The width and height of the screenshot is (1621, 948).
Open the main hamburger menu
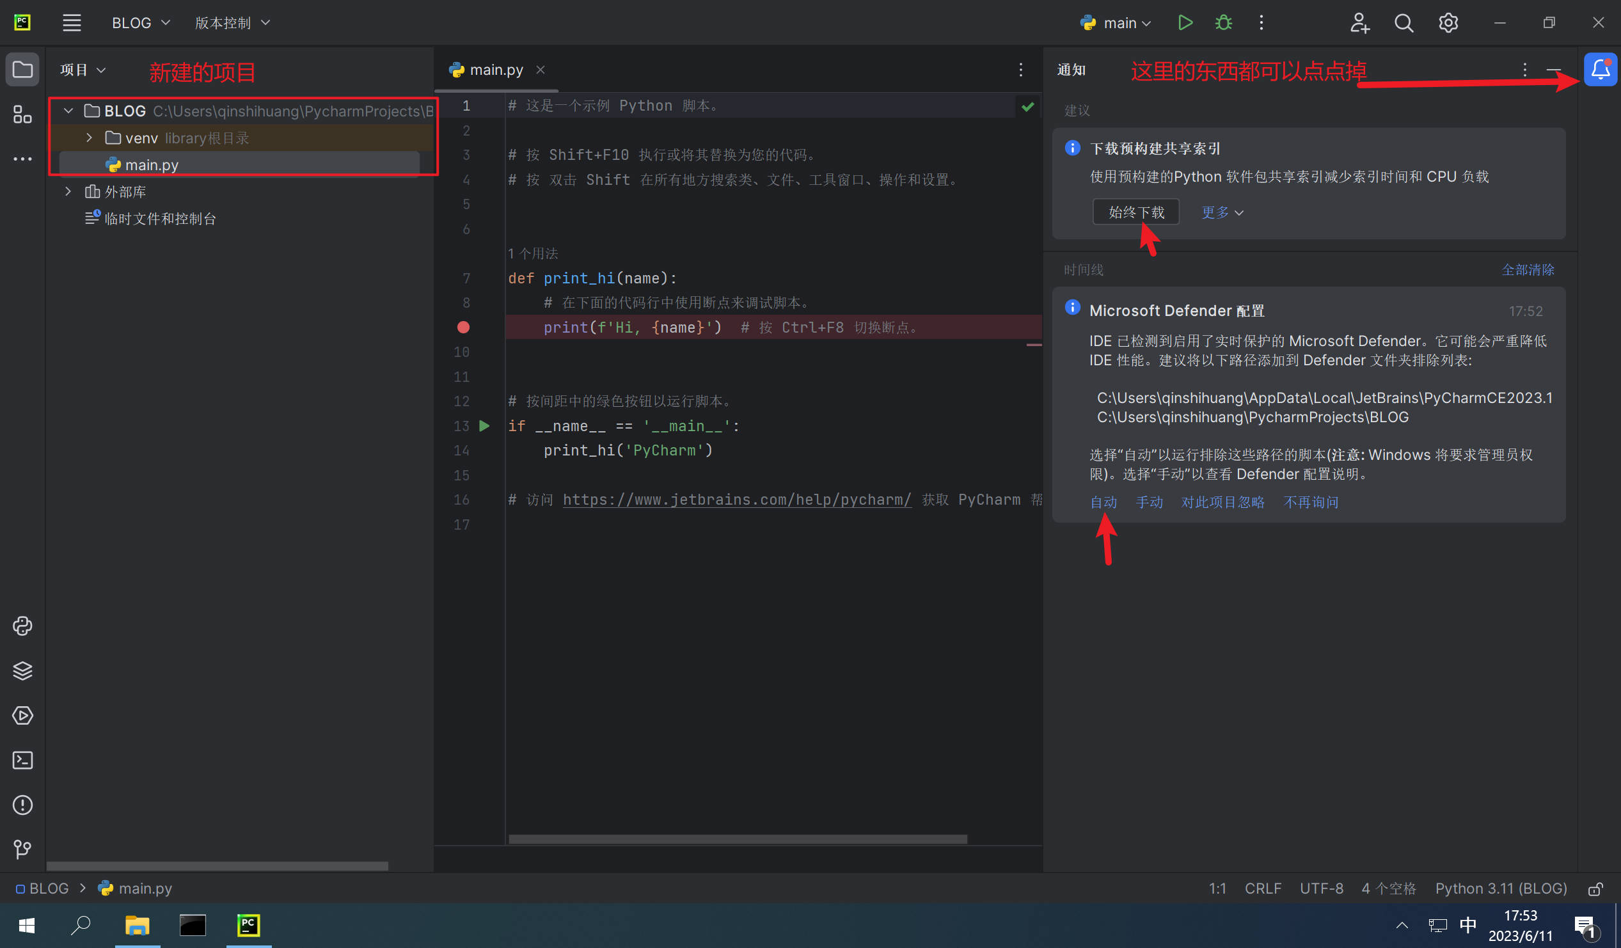coord(72,22)
